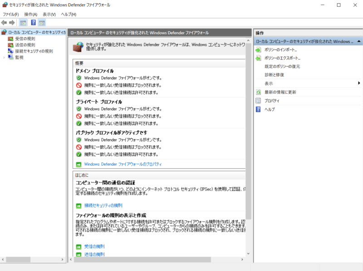Click the properties icon in actions pane

click(x=258, y=100)
